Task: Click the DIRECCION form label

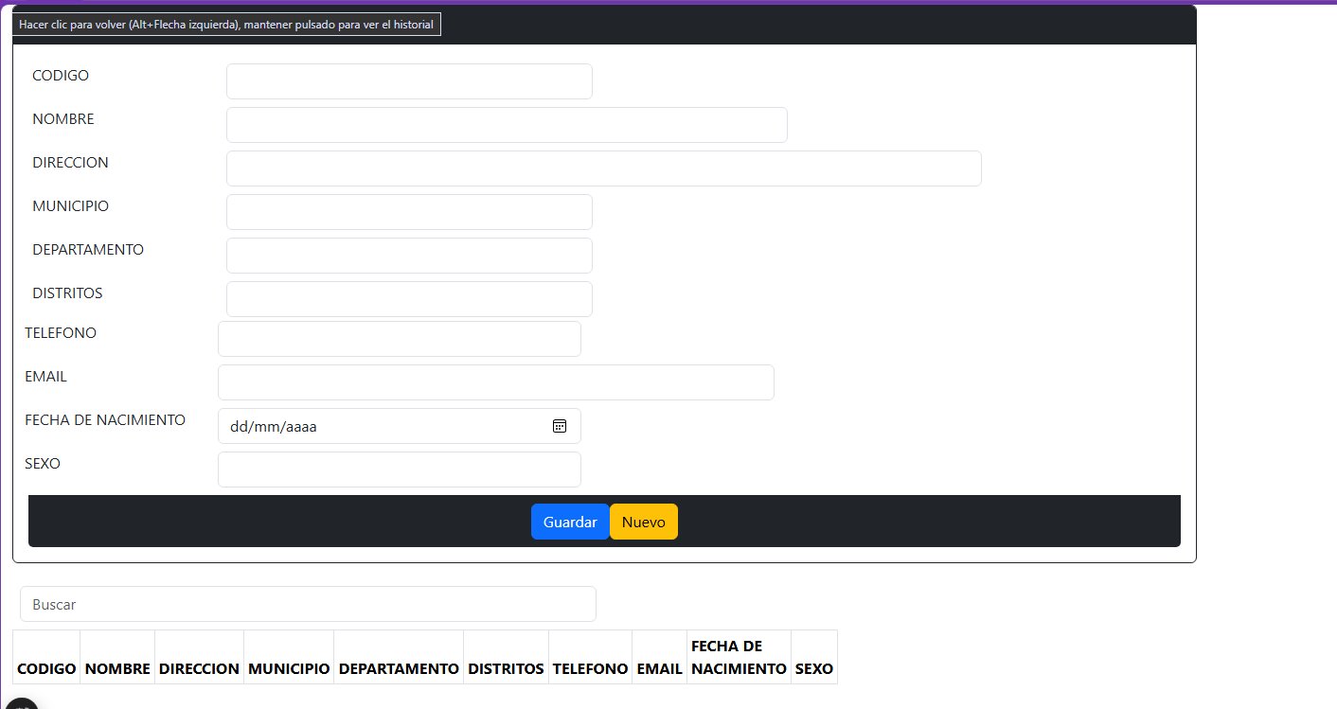Action: click(x=70, y=162)
